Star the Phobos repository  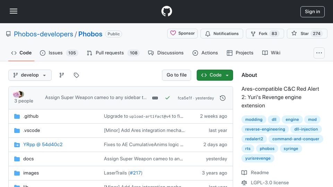307,34
